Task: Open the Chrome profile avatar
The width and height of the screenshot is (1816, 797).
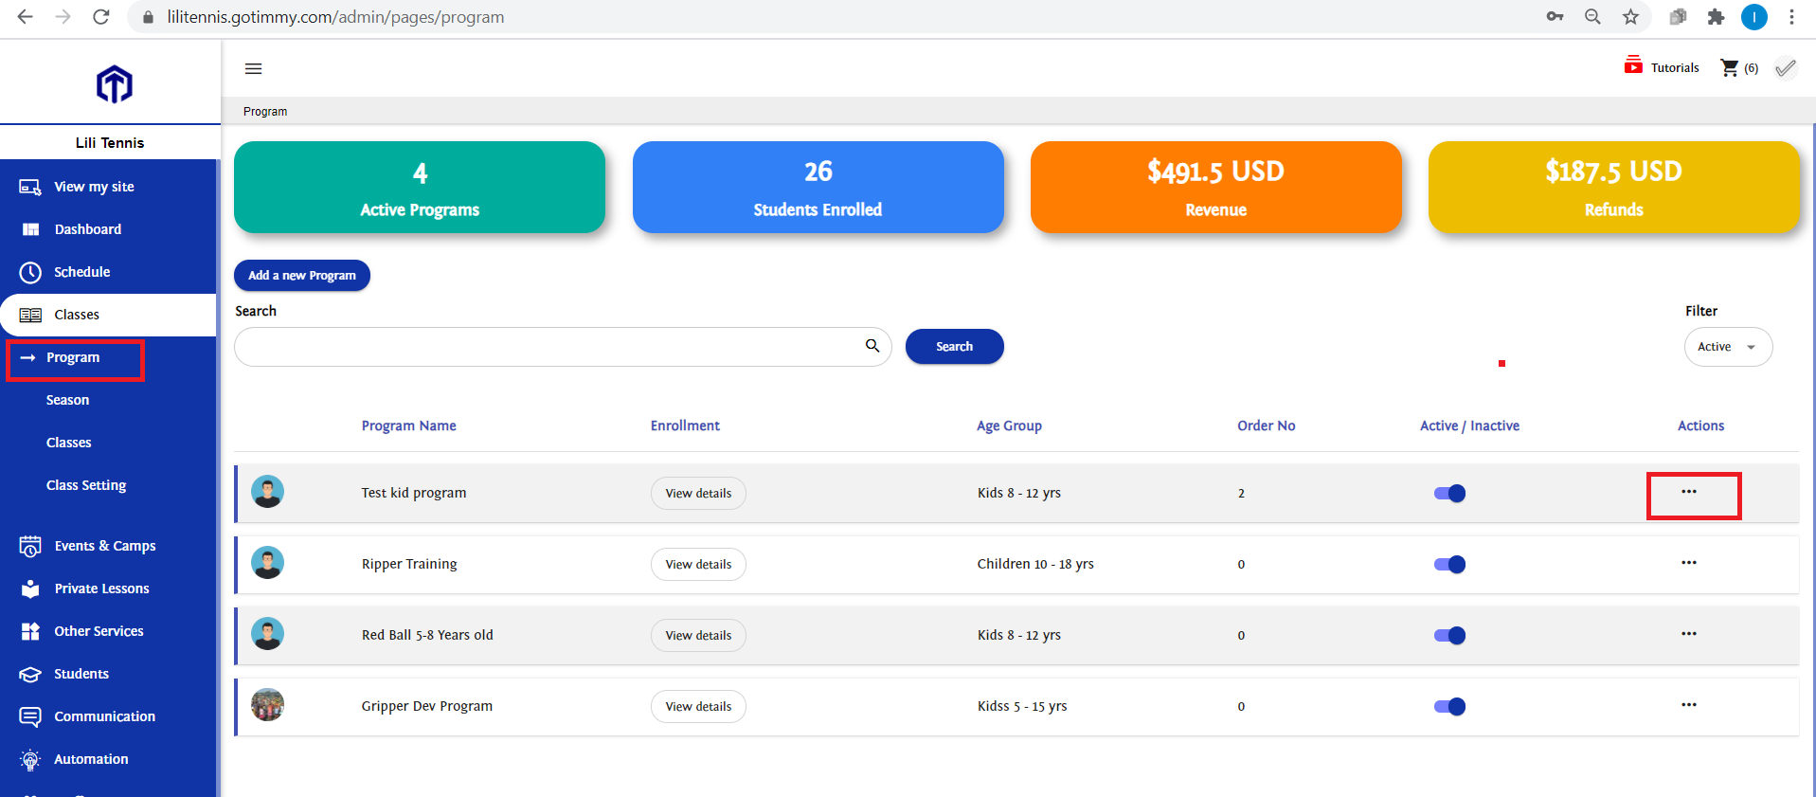Action: coord(1754,17)
